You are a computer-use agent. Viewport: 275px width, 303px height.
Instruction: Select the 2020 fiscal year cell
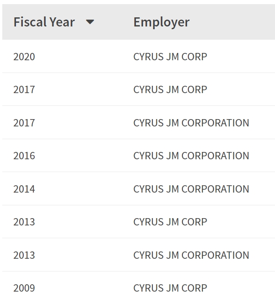(x=24, y=57)
